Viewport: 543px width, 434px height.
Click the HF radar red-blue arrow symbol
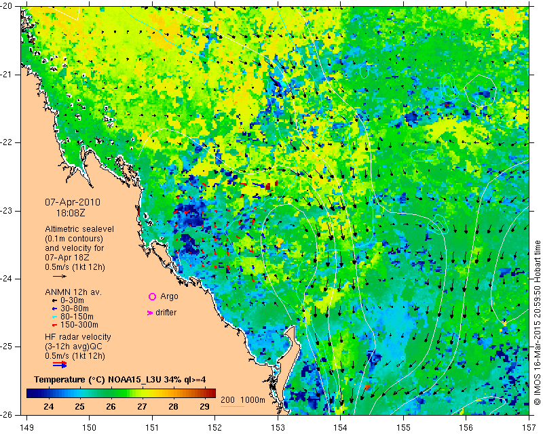60,364
